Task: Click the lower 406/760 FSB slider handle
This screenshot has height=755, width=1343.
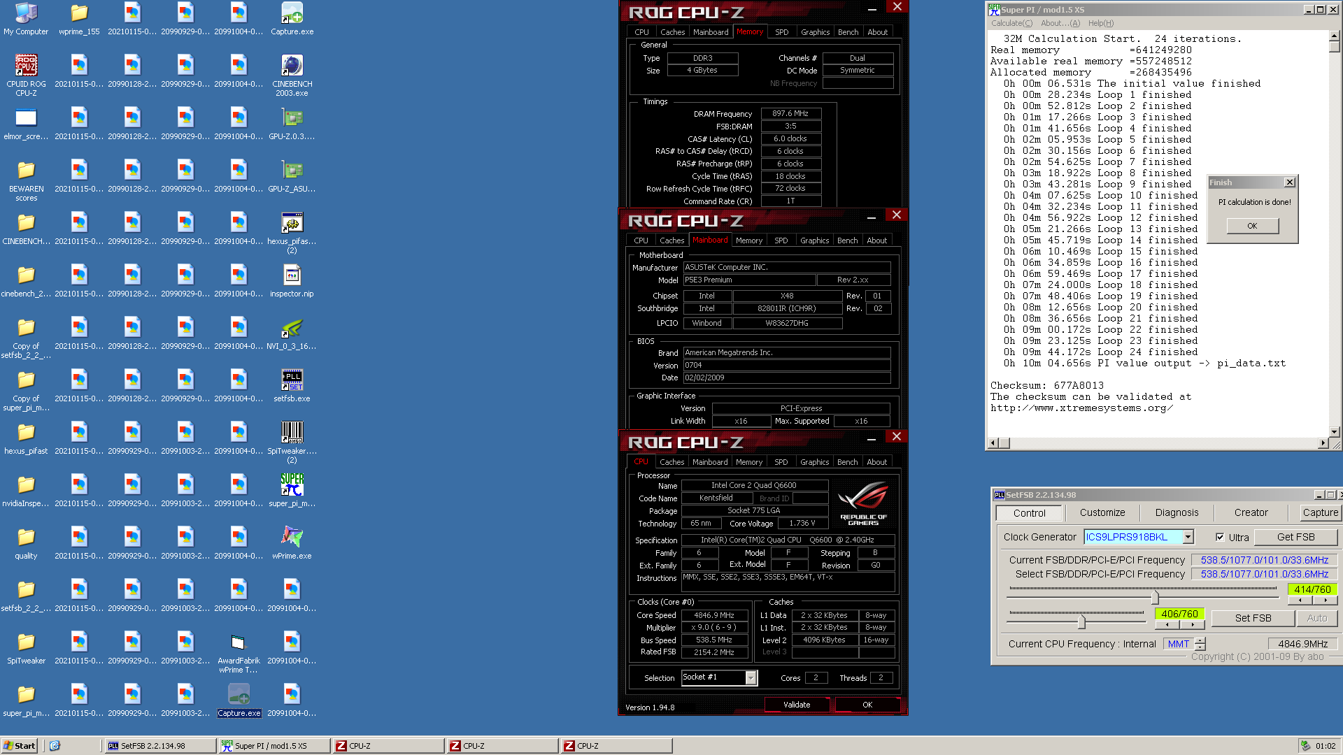Action: pyautogui.click(x=1081, y=621)
